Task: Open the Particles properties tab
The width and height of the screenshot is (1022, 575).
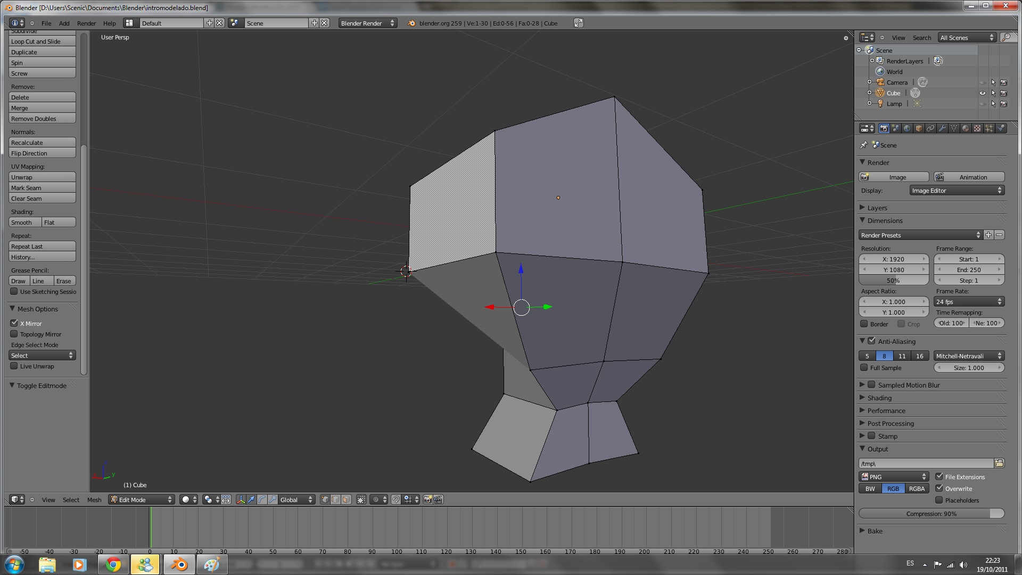Action: (989, 128)
